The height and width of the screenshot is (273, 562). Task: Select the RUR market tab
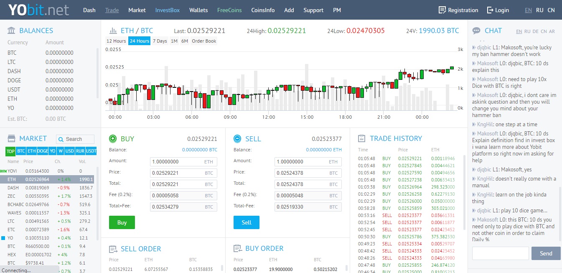(x=81, y=151)
